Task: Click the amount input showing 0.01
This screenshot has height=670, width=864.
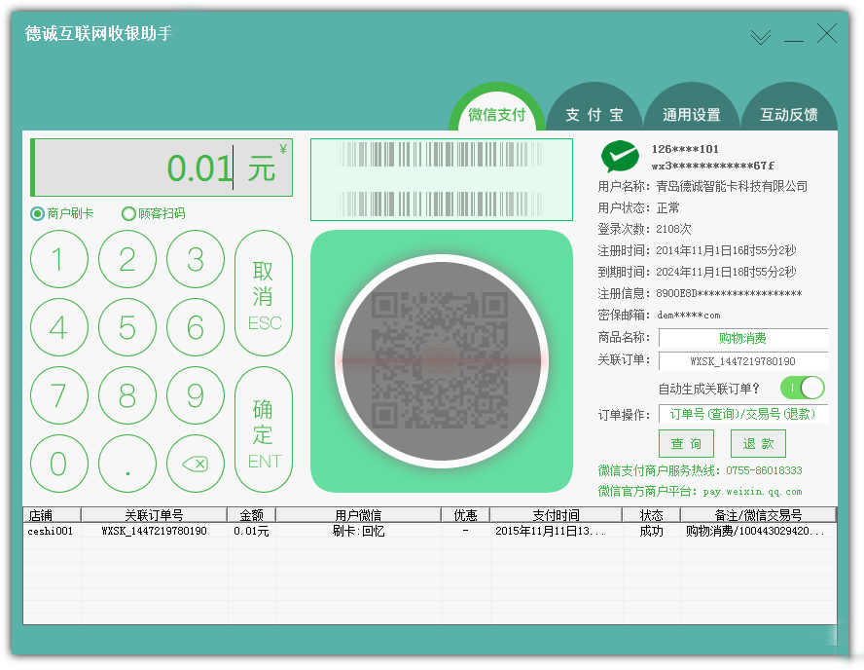Action: (x=162, y=167)
